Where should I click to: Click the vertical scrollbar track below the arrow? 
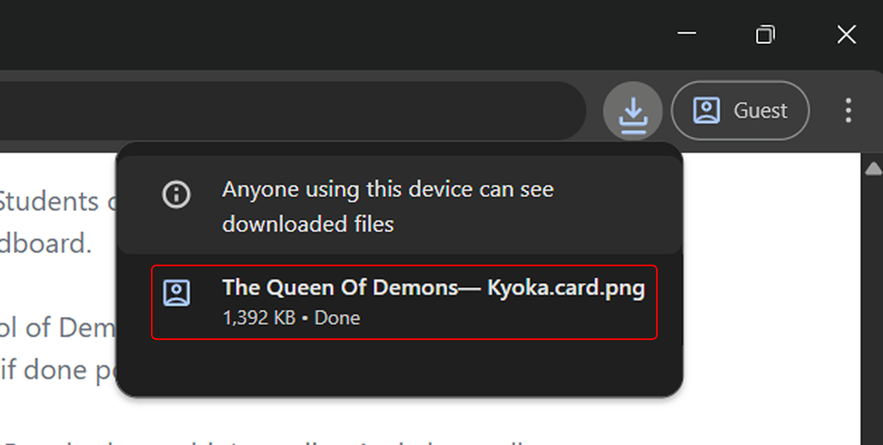[873, 309]
